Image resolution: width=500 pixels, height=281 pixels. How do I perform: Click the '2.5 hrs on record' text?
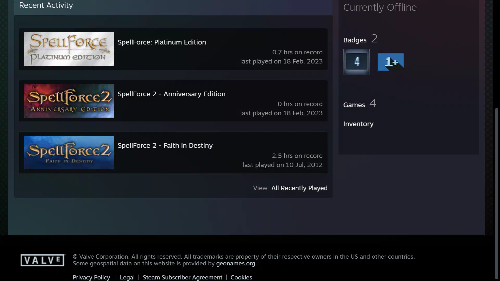point(297,156)
